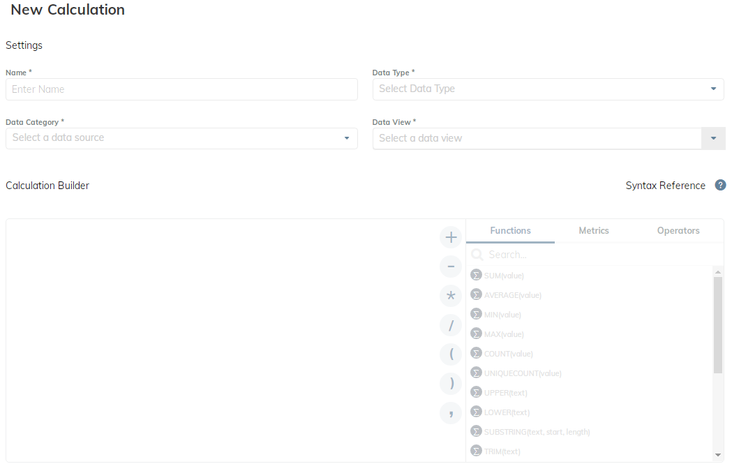Open the Data Type dropdown
The height and width of the screenshot is (464, 732).
click(548, 89)
